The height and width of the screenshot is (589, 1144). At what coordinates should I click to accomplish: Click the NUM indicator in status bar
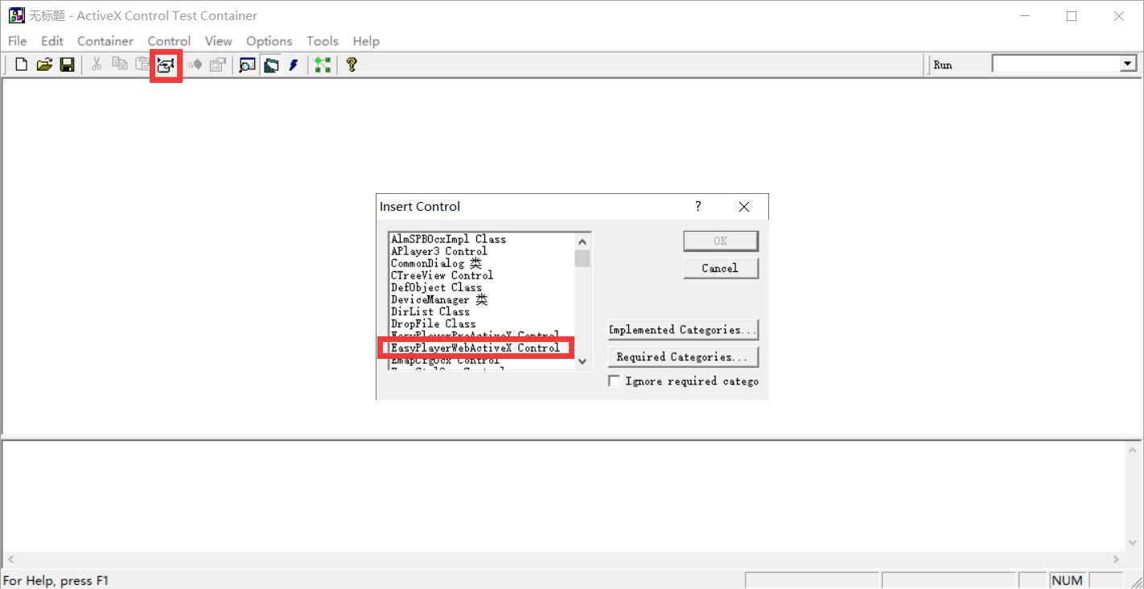click(1068, 580)
